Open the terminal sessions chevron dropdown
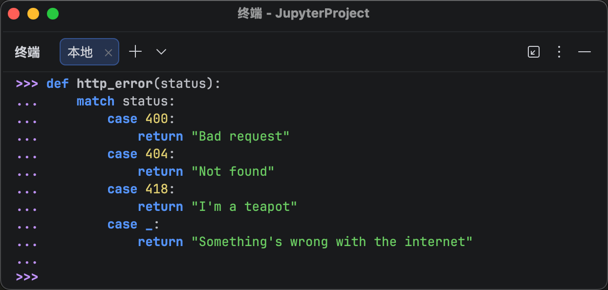Screen dimensions: 608x290 tap(161, 52)
